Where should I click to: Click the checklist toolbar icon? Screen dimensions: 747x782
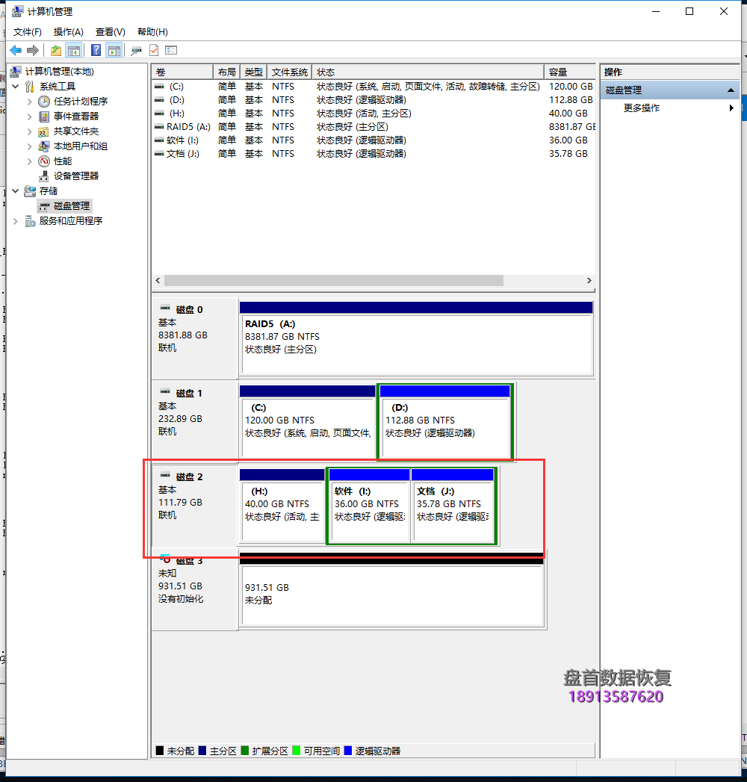coord(170,49)
